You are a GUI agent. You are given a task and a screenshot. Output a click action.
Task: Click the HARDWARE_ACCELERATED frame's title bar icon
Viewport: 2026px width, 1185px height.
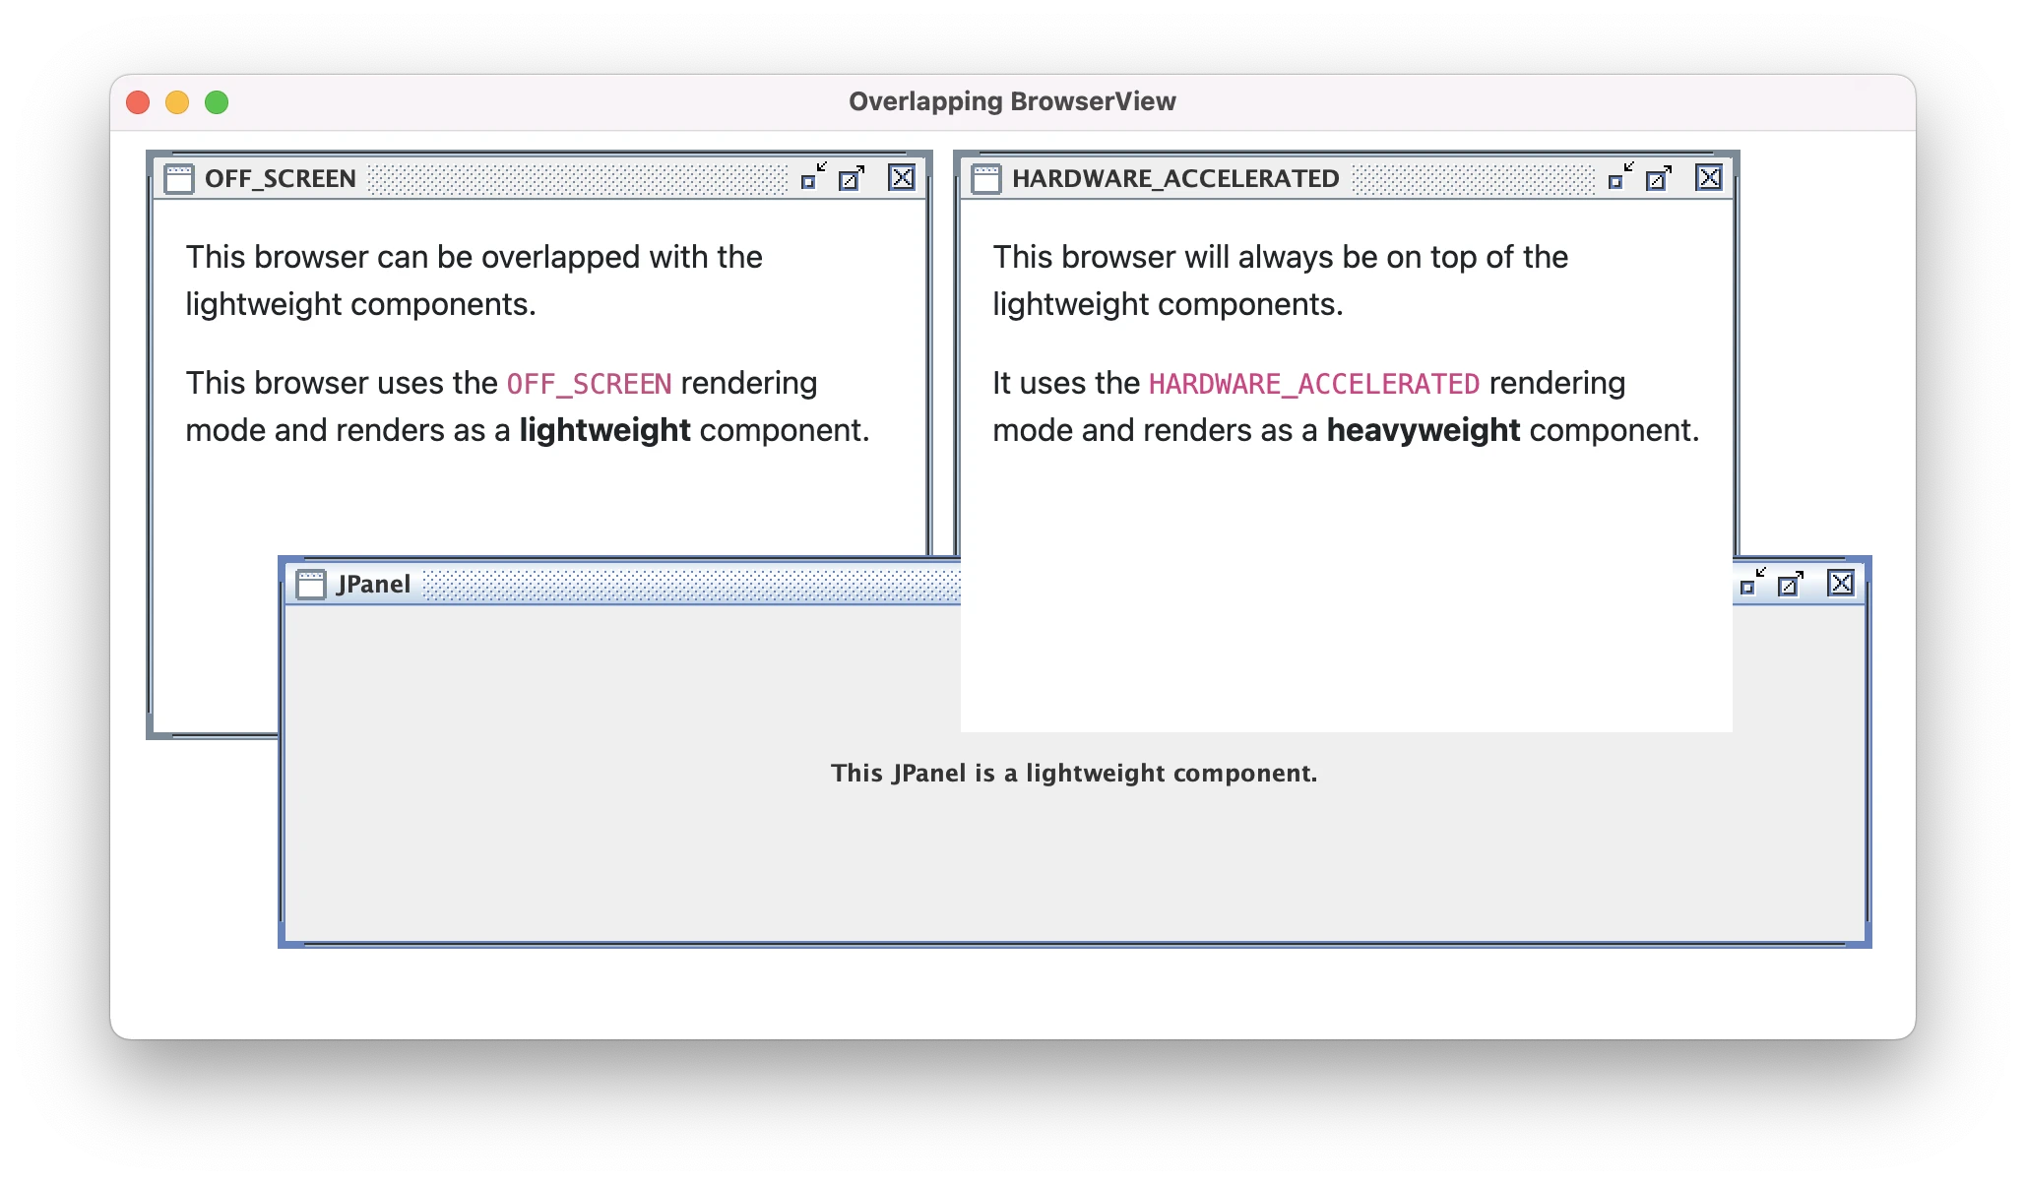pos(985,178)
